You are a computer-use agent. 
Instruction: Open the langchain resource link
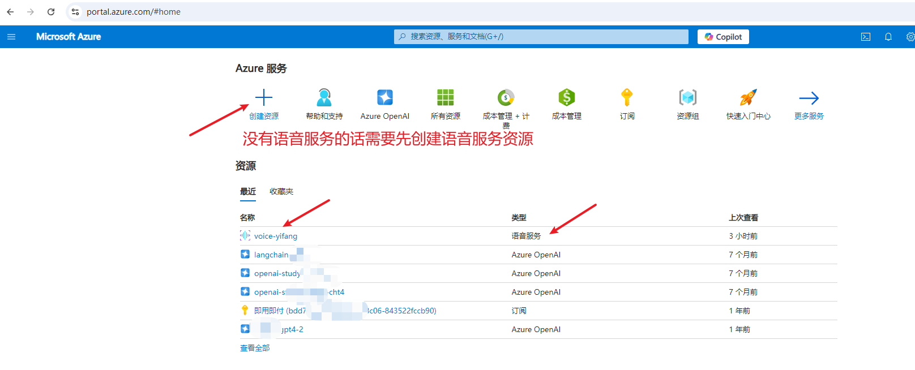271,255
